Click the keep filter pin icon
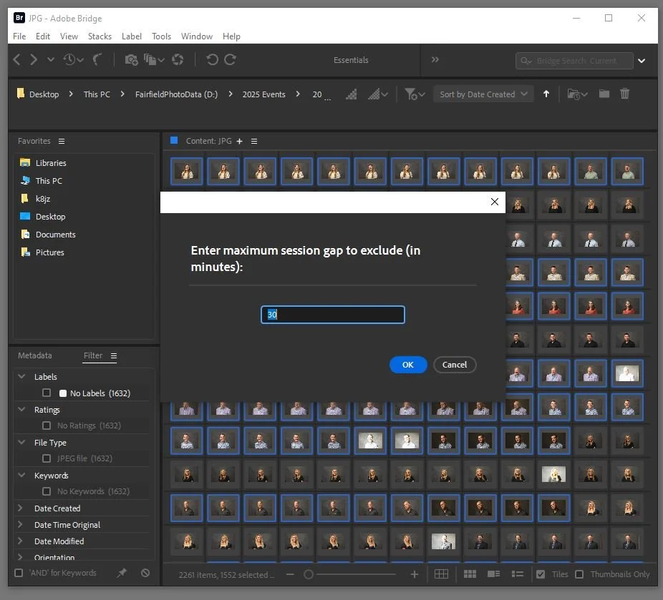The image size is (663, 600). pos(122,573)
